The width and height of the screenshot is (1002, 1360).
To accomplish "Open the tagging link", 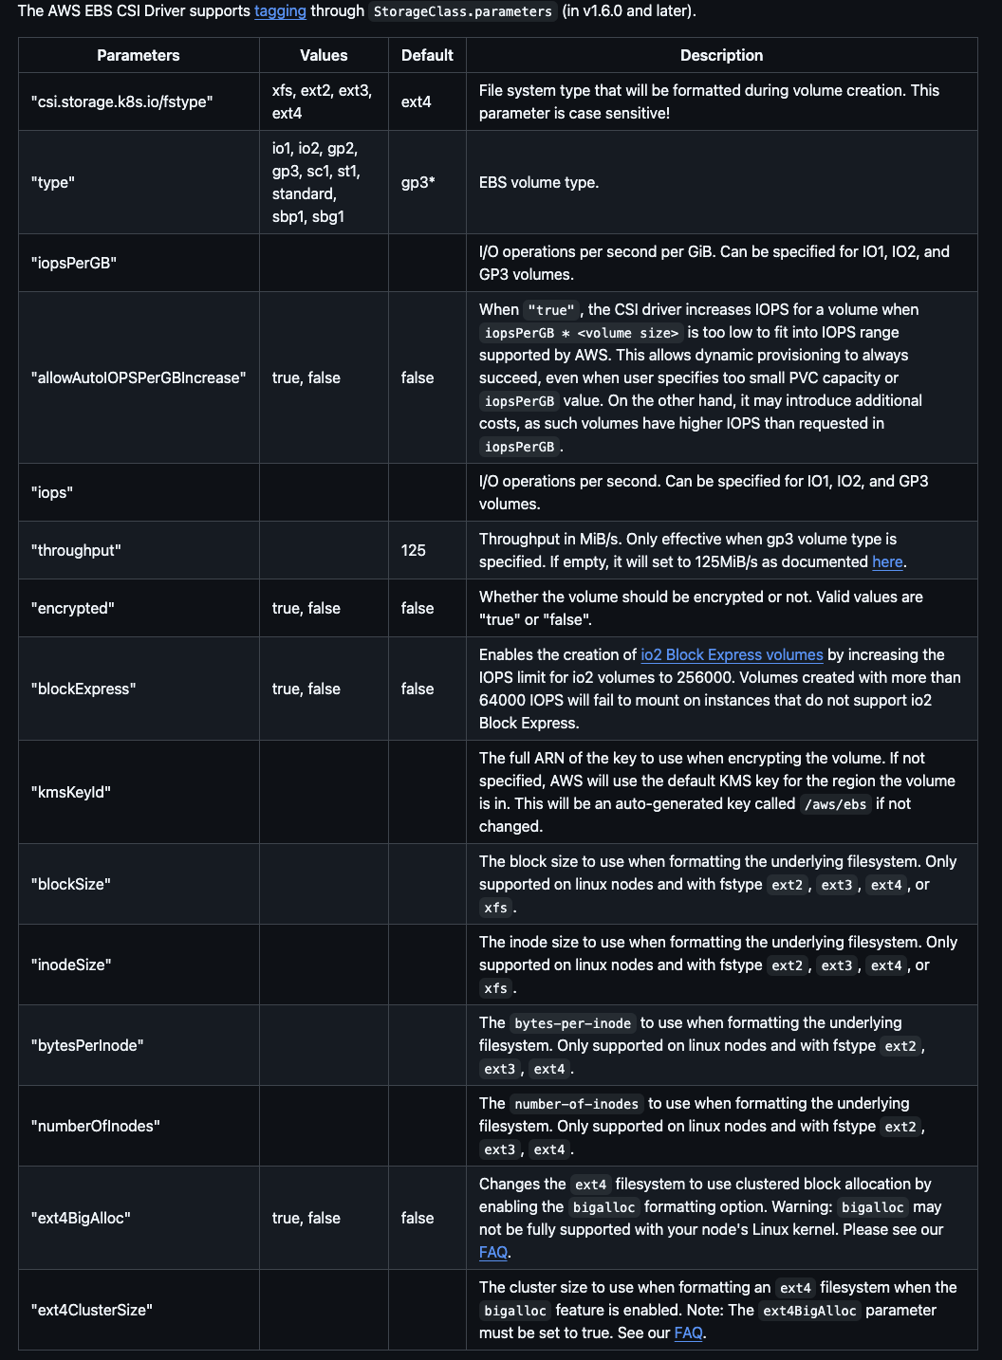I will click(280, 11).
